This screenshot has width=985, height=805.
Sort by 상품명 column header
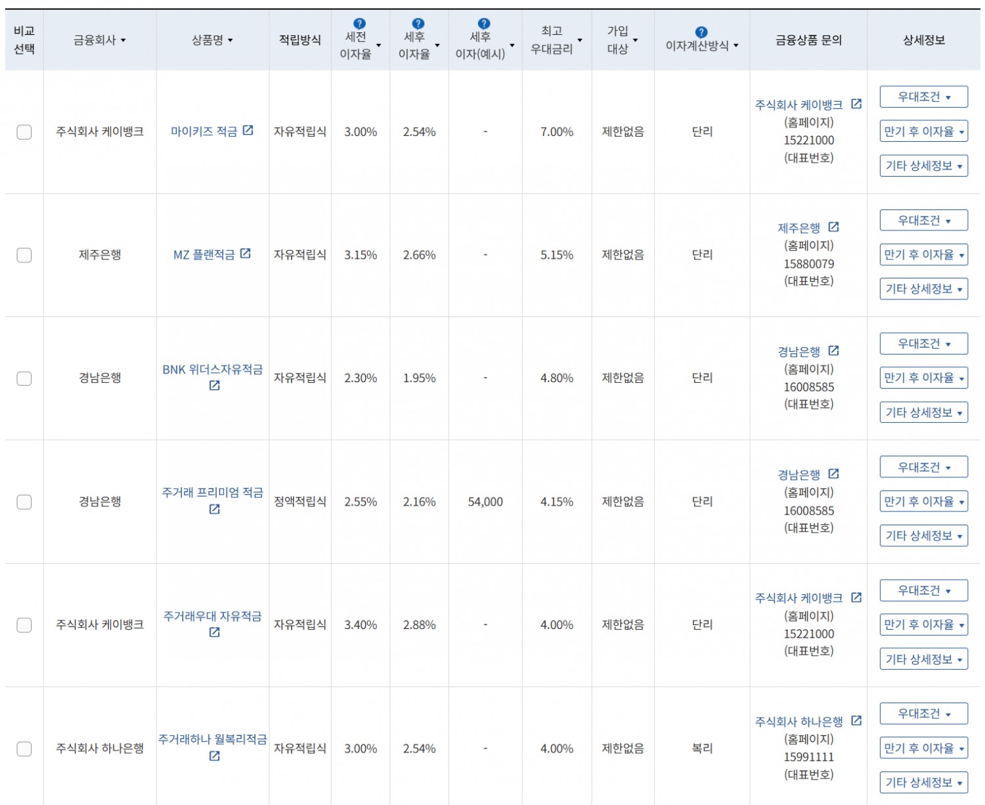[212, 40]
